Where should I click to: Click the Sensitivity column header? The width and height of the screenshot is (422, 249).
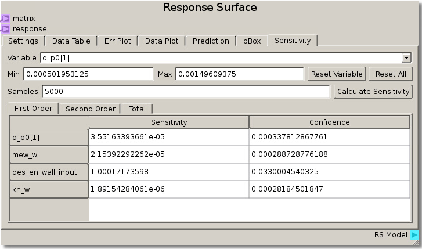pos(169,122)
